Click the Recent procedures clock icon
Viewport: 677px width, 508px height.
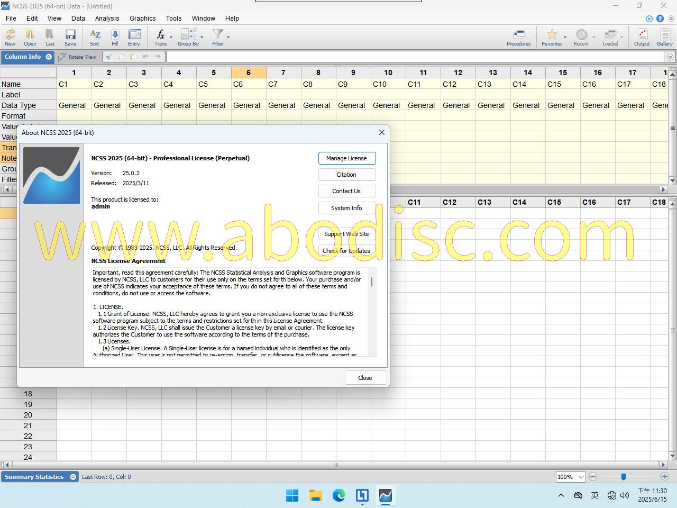(581, 37)
